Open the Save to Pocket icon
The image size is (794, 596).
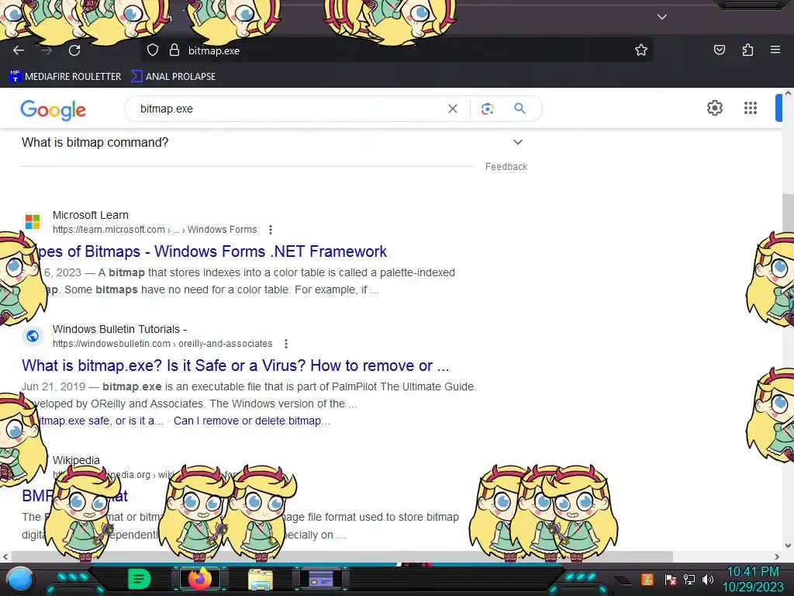tap(719, 50)
